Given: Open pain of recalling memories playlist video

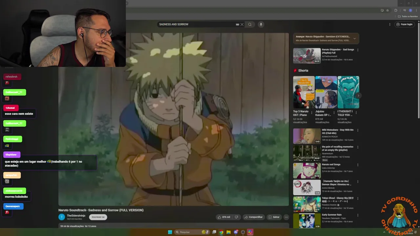Looking at the screenshot, I should click(x=307, y=153).
